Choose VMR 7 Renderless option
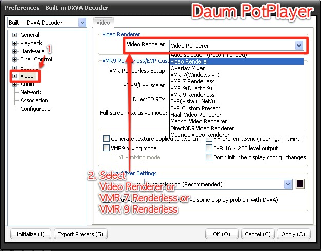321x251 pixels. coord(237,81)
